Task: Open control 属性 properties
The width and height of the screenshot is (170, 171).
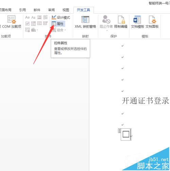Action: pyautogui.click(x=58, y=24)
